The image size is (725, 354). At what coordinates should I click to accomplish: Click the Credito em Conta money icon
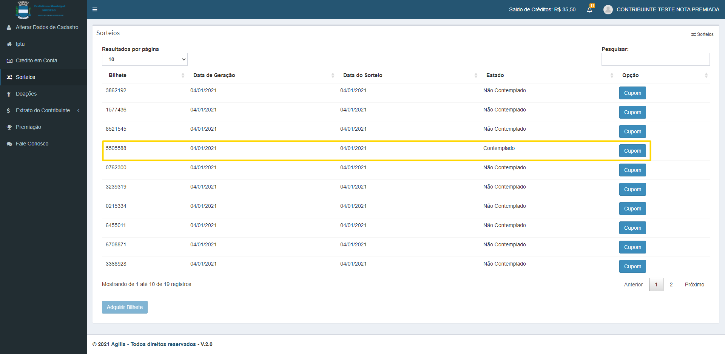coord(9,61)
